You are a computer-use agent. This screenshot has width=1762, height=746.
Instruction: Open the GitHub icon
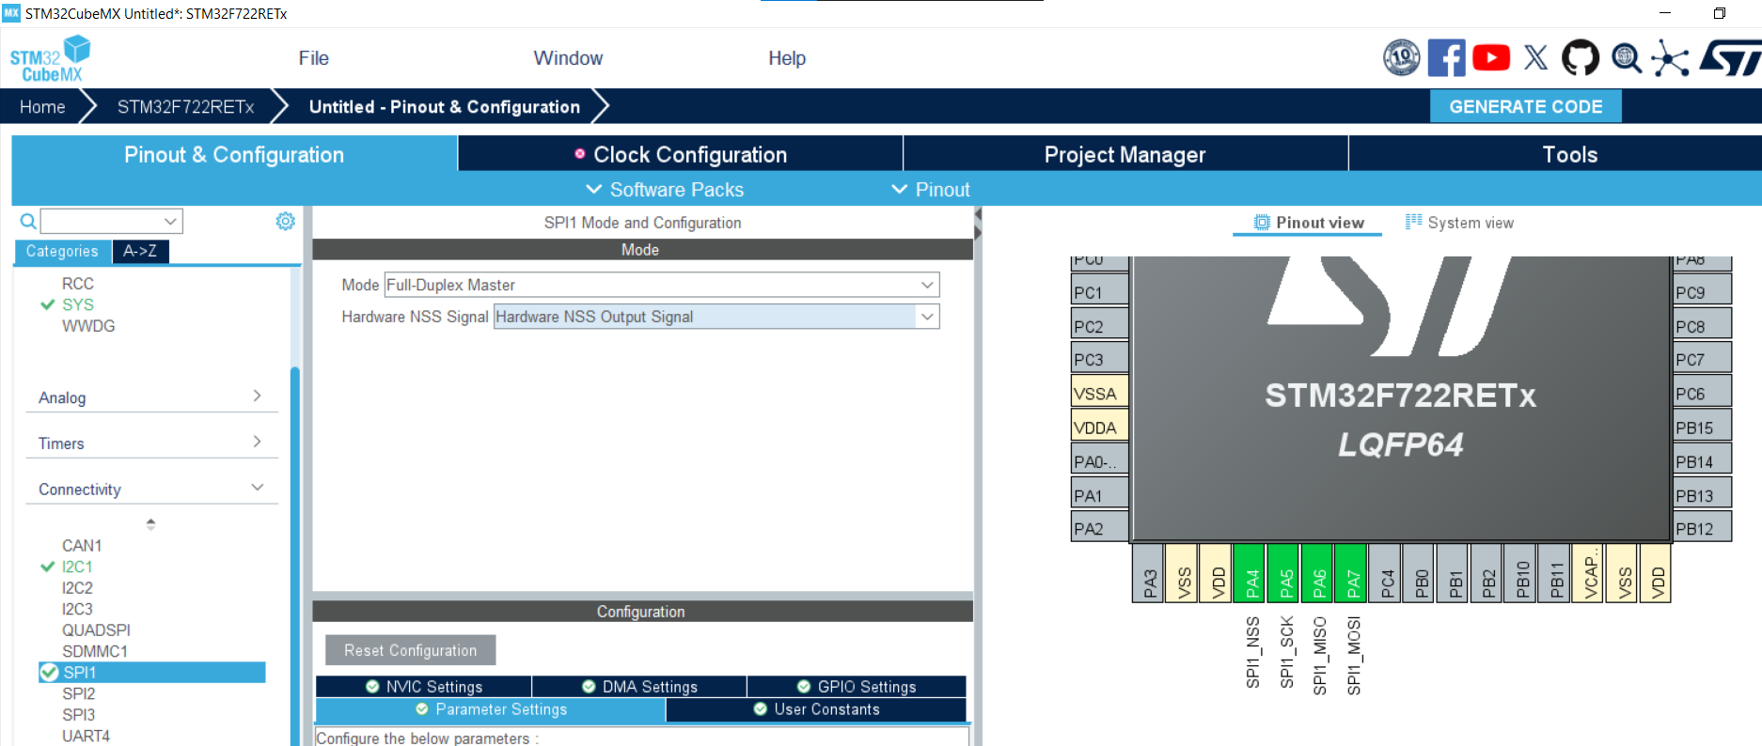[1581, 57]
